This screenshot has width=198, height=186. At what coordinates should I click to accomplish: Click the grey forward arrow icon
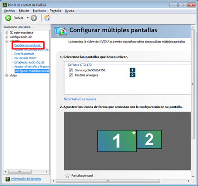[x=34, y=18]
